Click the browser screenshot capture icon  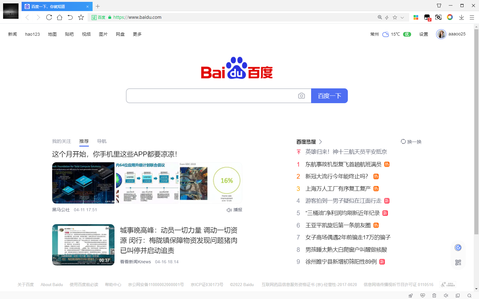pos(438,17)
